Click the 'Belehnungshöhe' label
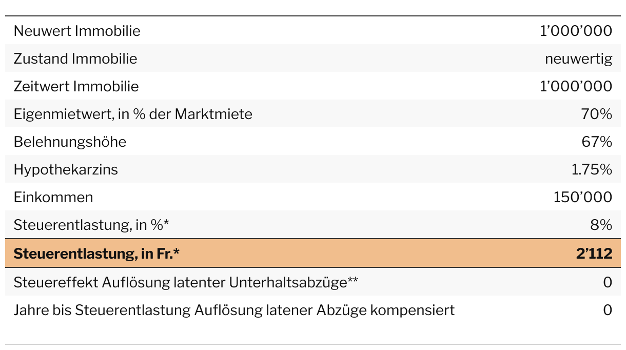 70,142
